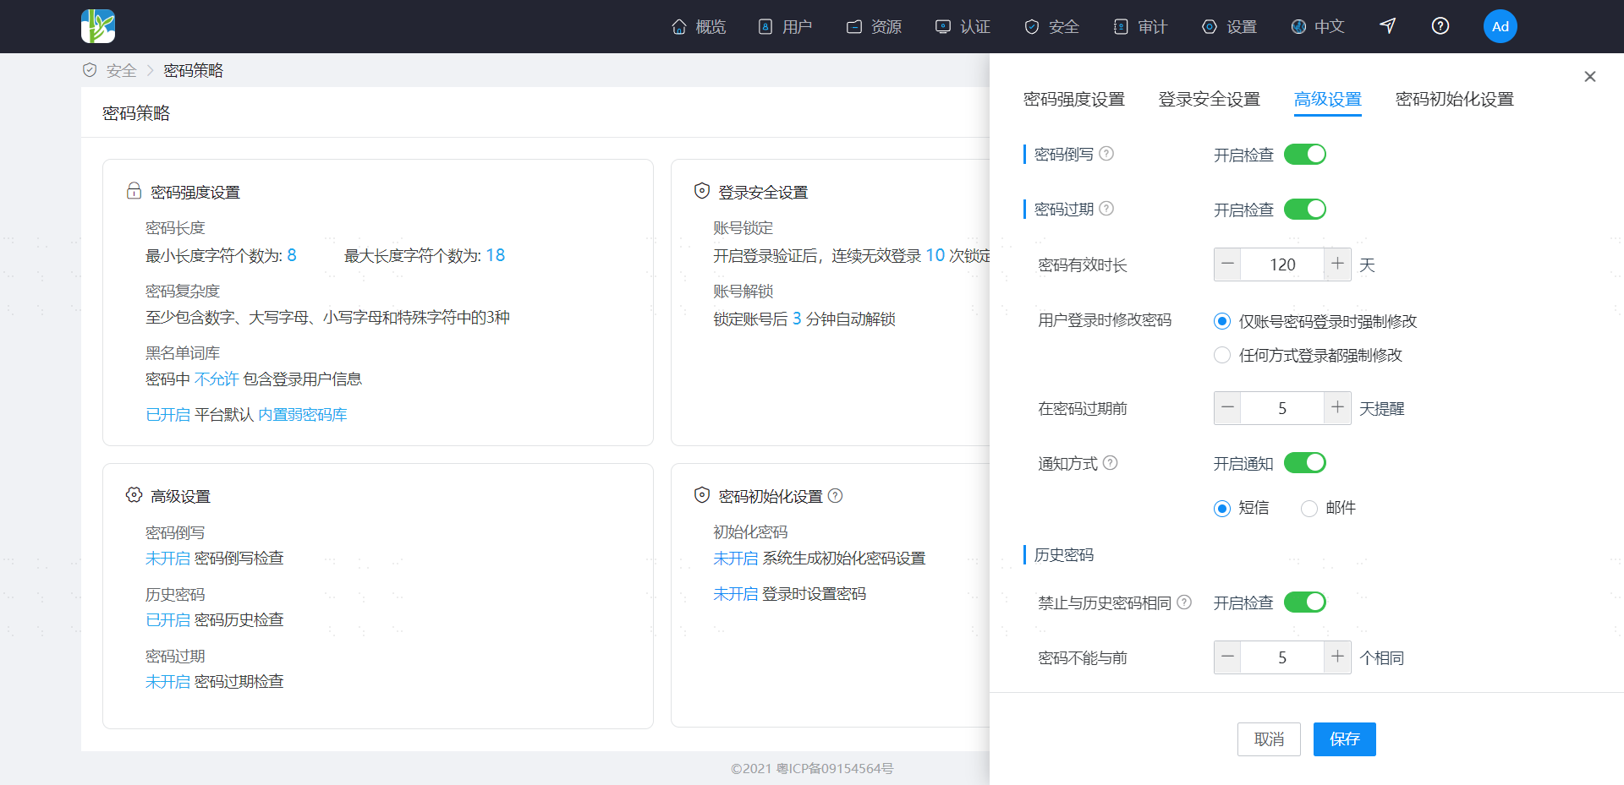Increase 密码不能与前 count with plus
This screenshot has width=1624, height=785.
[x=1337, y=657]
